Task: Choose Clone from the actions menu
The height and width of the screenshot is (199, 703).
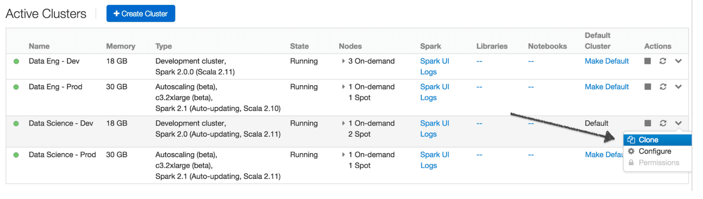Action: click(648, 140)
